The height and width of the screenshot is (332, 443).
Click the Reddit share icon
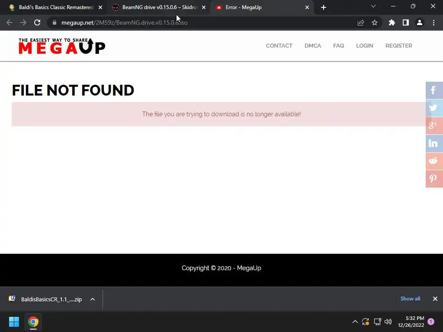pos(434,161)
